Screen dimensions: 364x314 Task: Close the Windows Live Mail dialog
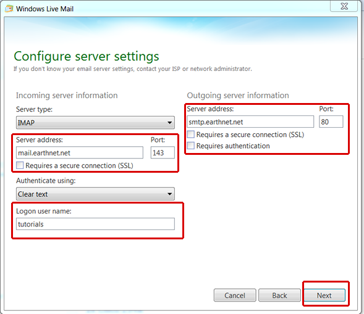click(x=344, y=6)
